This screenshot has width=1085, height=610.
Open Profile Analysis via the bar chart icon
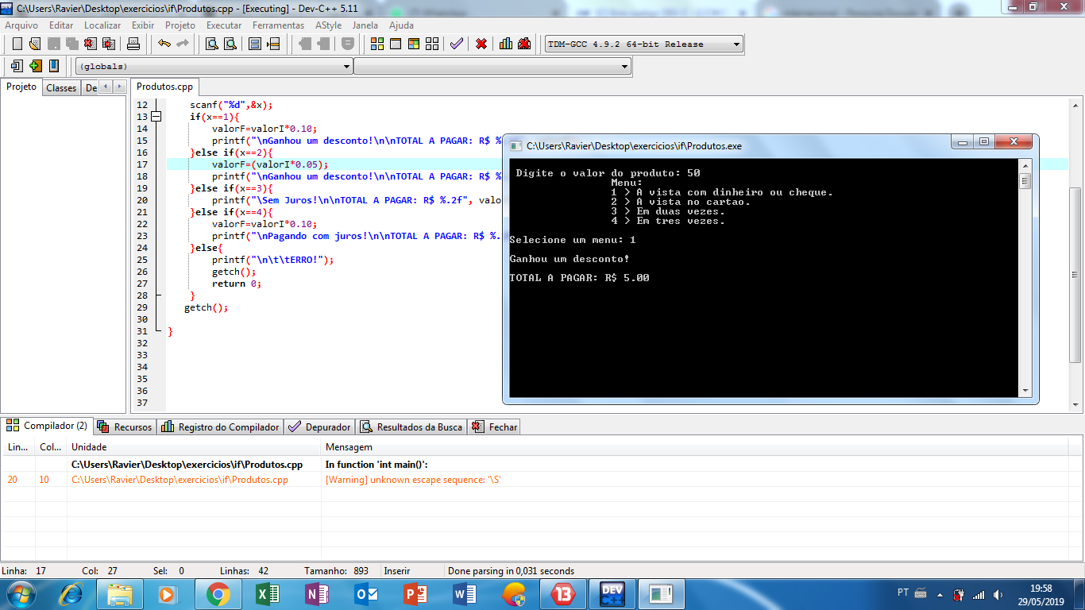click(x=506, y=44)
